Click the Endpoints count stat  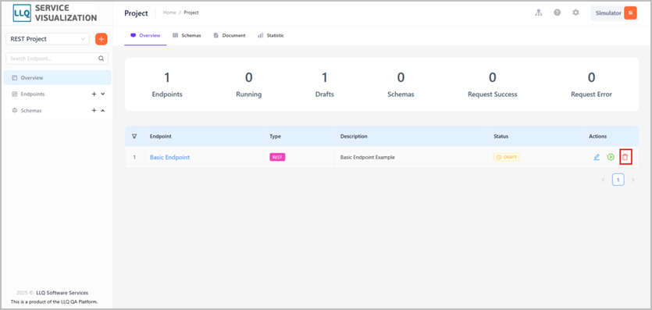tap(167, 84)
